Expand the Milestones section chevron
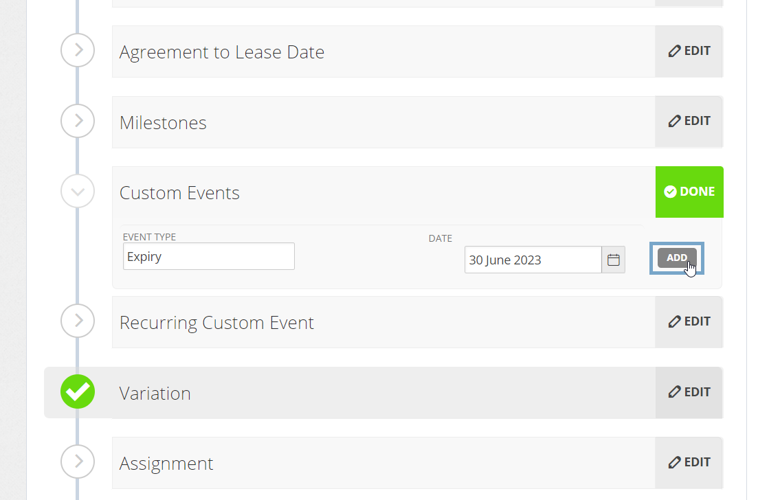This screenshot has width=780, height=500. [78, 121]
